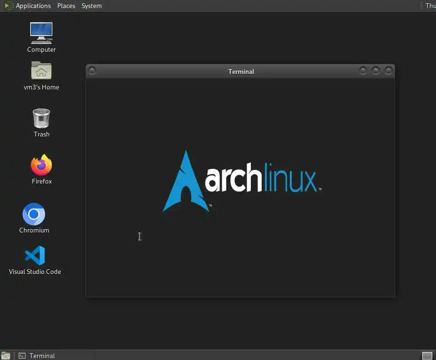Open the Applications menu
Viewport: 436px width, 360px height.
33,6
